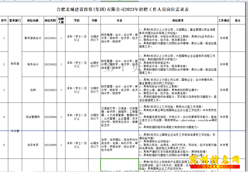Click the 学历 header cell
The height and width of the screenshot is (172, 248).
[x=77, y=20]
